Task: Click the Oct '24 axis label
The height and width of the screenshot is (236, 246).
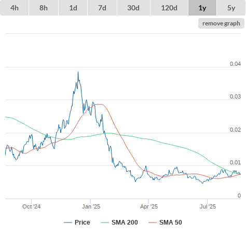Action: [x=31, y=206]
